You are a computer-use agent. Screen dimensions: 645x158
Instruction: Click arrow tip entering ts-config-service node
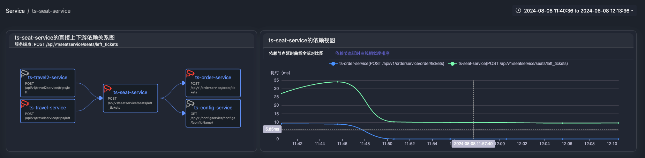[x=183, y=113]
